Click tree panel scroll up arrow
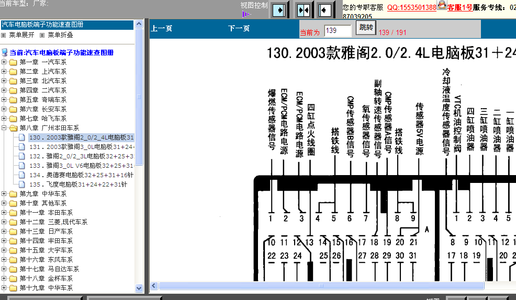Image resolution: width=516 pixels, height=300 pixels. pyautogui.click(x=139, y=24)
